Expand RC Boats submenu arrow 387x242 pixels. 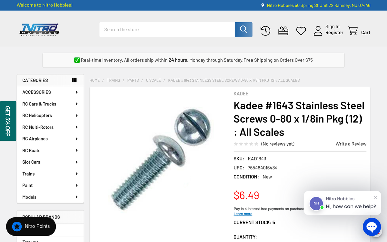(x=77, y=150)
